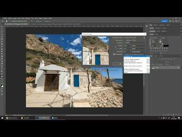Screen dimensions: 182x137
Task: Select the Move tool in the toolbar
Action: tap(2, 27)
